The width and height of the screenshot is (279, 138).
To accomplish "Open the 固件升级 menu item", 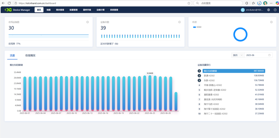I will coord(87,10).
